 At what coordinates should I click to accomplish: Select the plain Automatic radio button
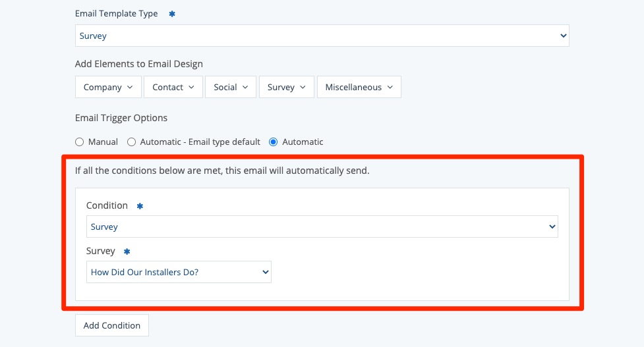pos(274,142)
